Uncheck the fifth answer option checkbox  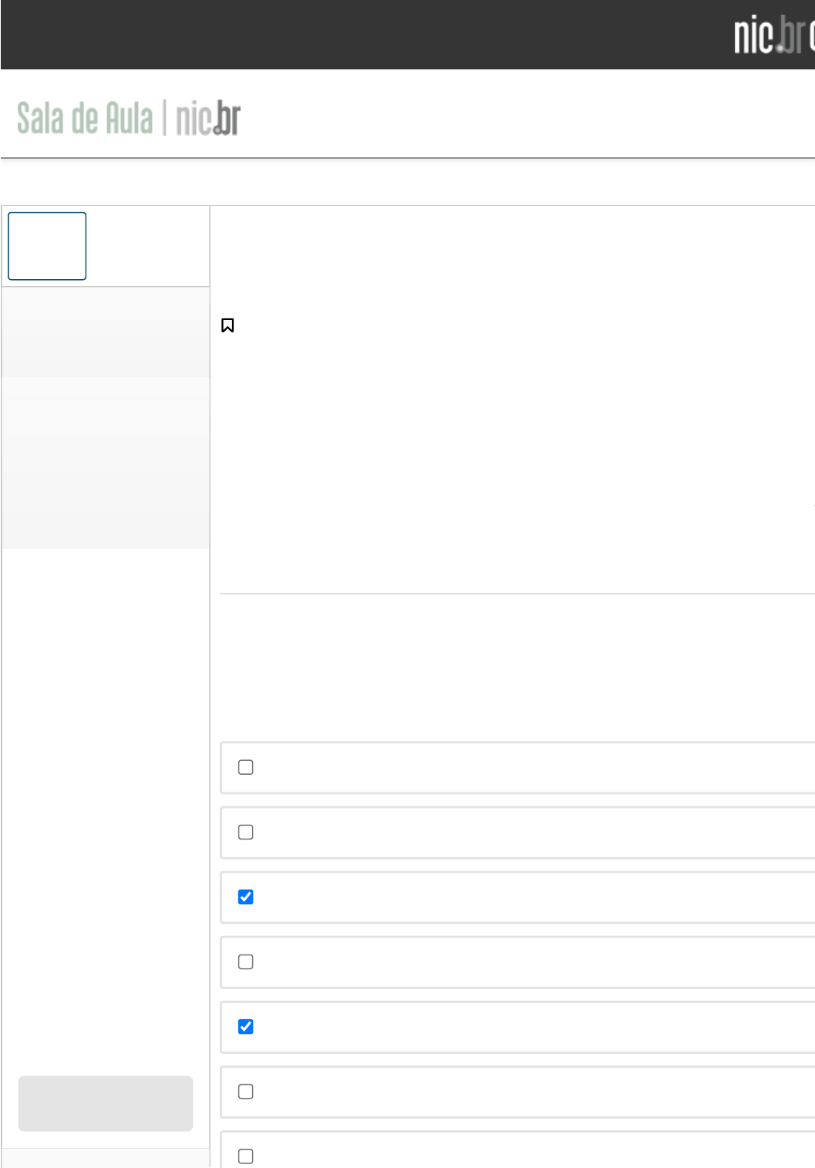246,1026
